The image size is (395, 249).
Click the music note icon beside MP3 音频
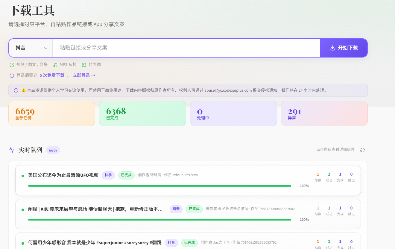pyautogui.click(x=55, y=65)
